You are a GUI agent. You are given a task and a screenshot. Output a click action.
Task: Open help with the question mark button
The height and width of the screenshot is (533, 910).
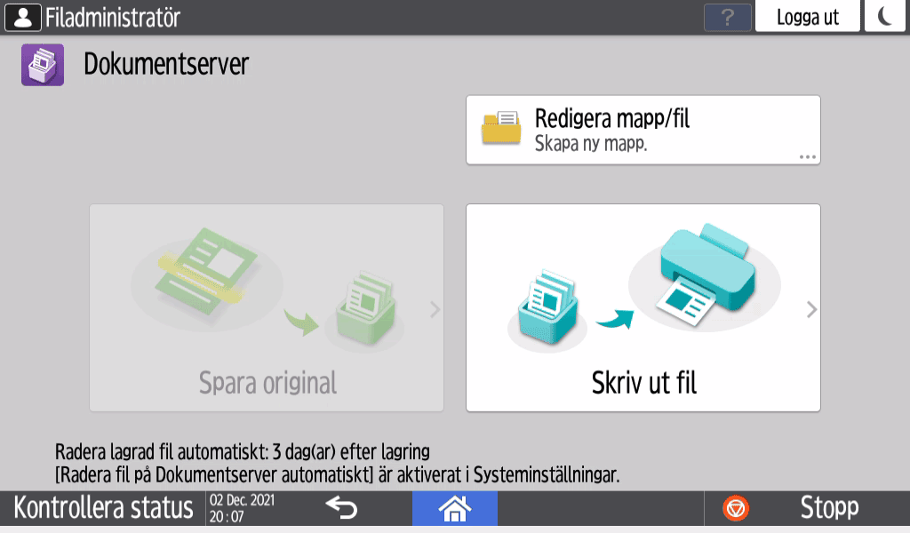(x=727, y=18)
